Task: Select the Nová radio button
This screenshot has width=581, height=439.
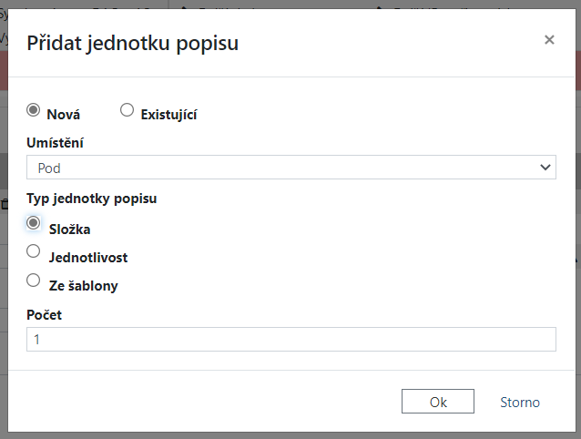Action: coord(34,110)
